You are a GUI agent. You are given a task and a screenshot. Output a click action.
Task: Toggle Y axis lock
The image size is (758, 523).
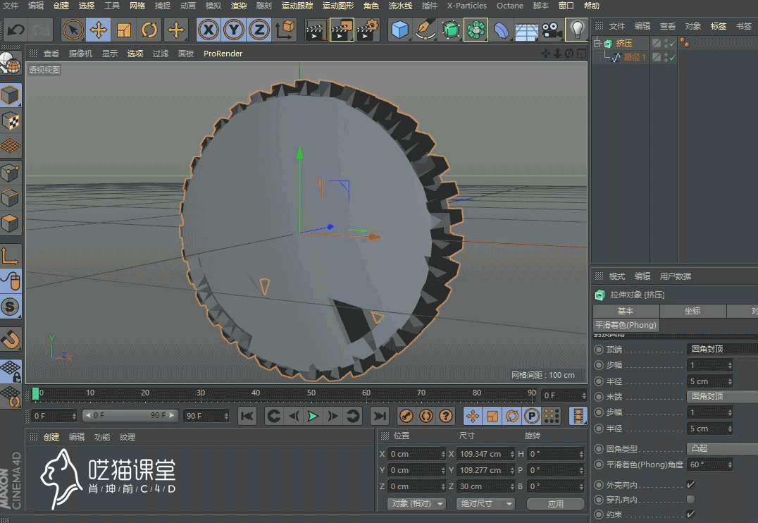tap(234, 30)
